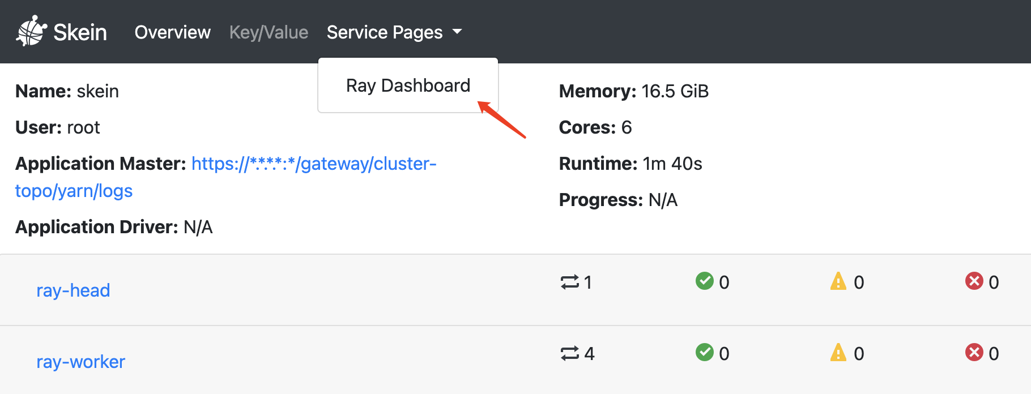Image resolution: width=1031 pixels, height=394 pixels.
Task: Click the ray-worker failed red X icon
Action: pos(974,352)
